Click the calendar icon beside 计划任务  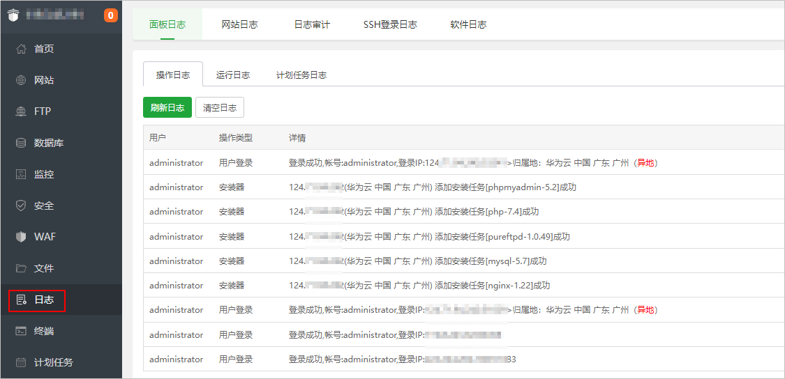21,362
